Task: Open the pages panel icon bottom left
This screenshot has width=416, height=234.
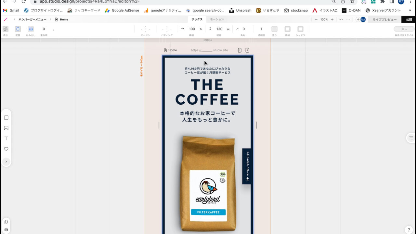Action: point(6,222)
